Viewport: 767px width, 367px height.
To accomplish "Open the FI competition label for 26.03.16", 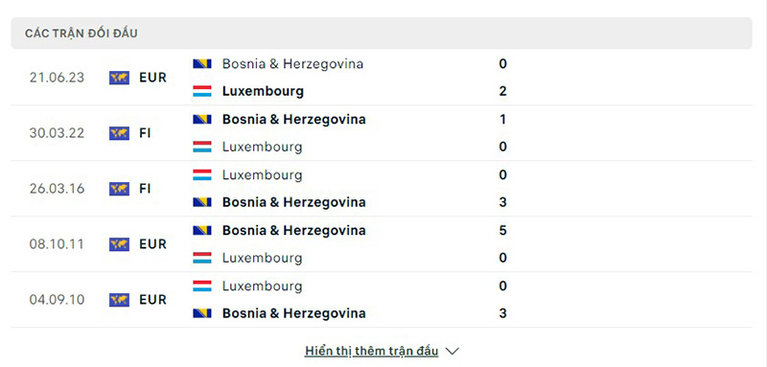I will pyautogui.click(x=145, y=189).
